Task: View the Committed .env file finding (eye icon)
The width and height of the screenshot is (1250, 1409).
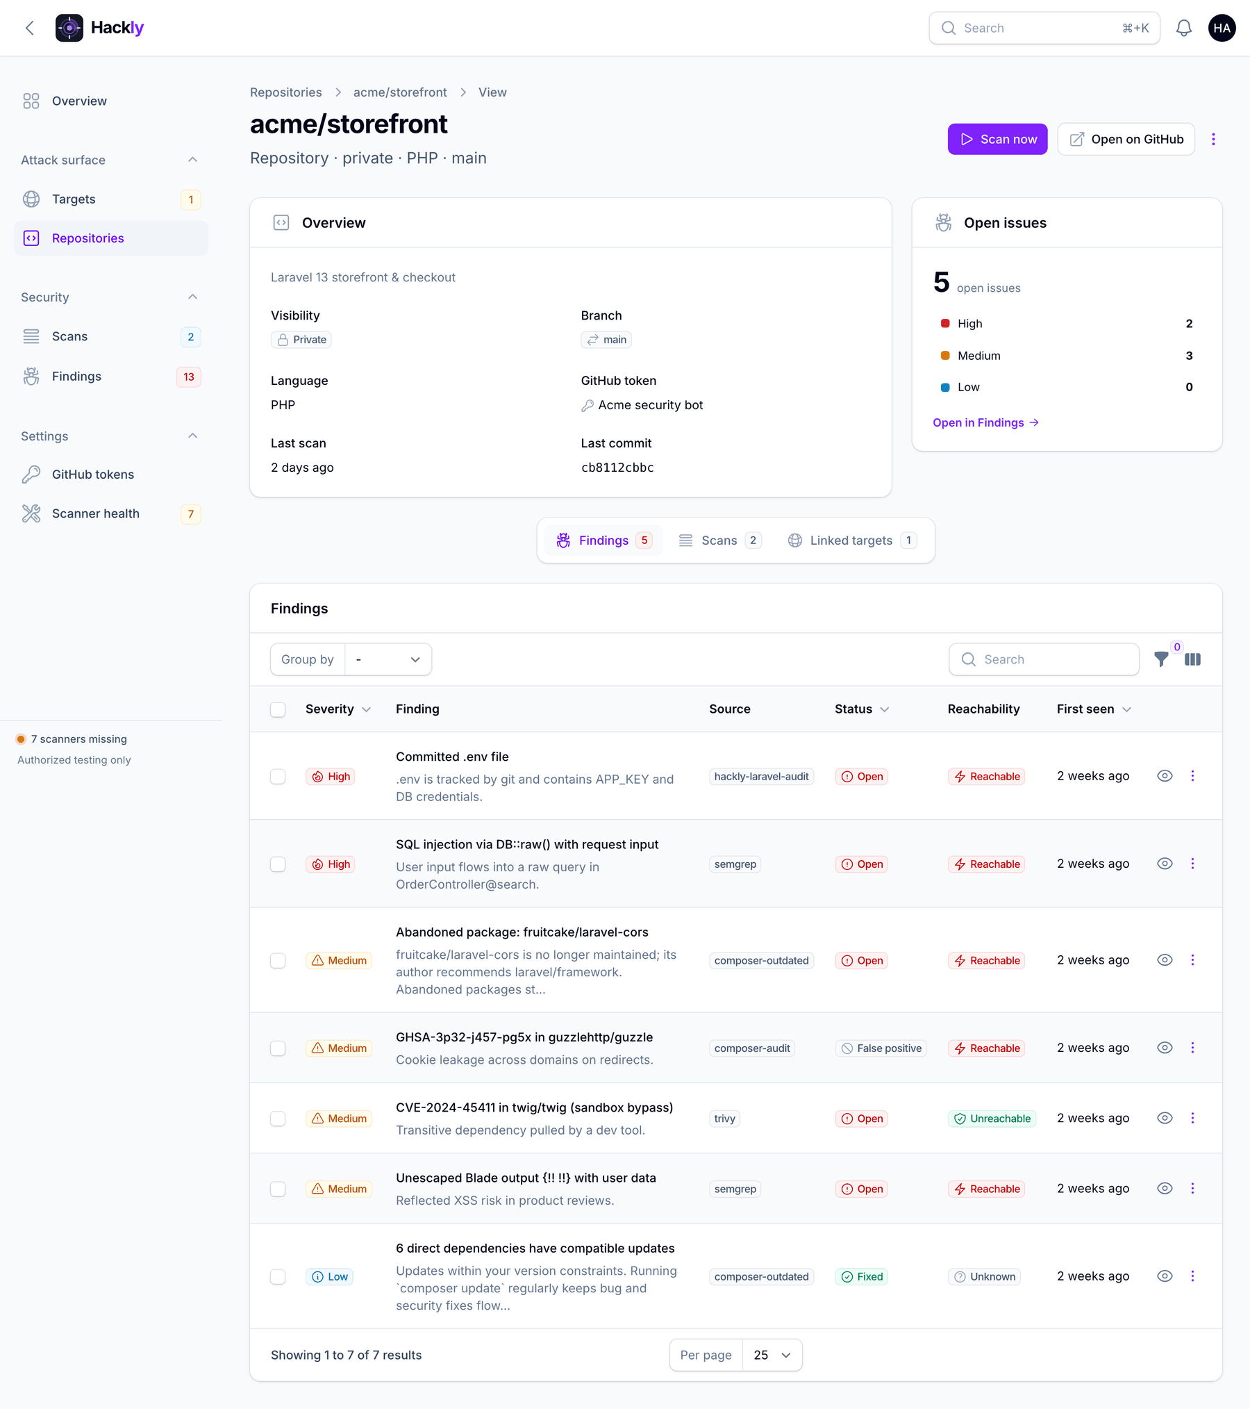Action: point(1165,776)
